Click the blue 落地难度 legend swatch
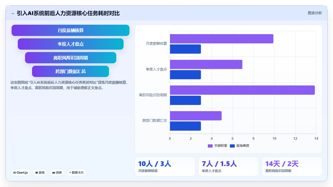This screenshot has width=333, height=187. (232, 146)
